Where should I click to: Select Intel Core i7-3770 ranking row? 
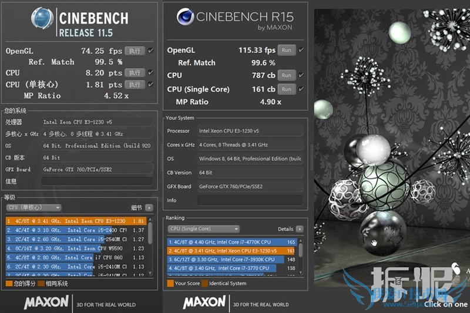point(231,268)
